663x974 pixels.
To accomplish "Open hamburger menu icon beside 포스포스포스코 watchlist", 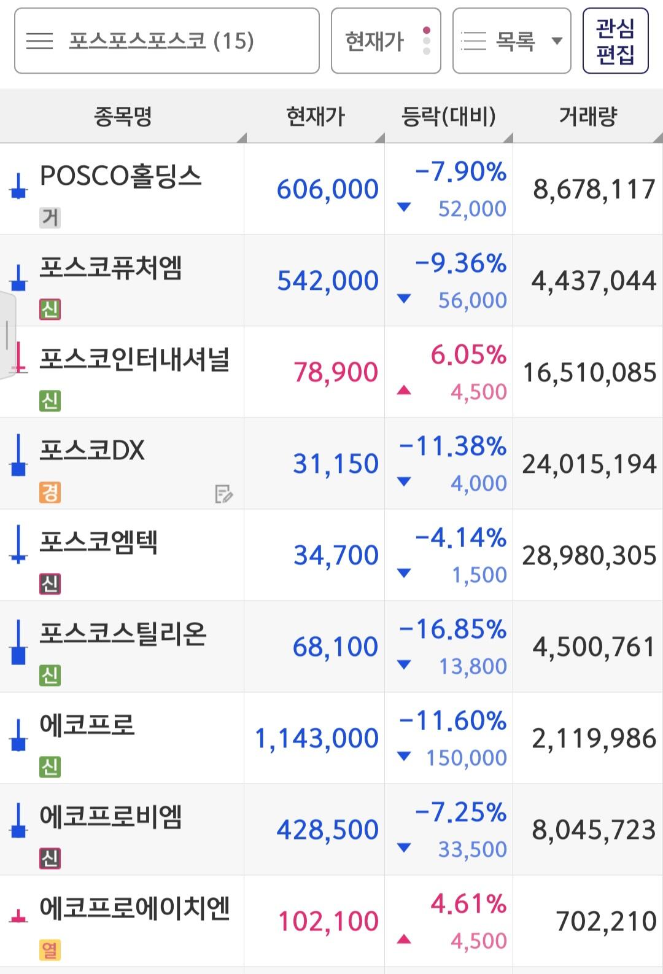I will pos(40,41).
